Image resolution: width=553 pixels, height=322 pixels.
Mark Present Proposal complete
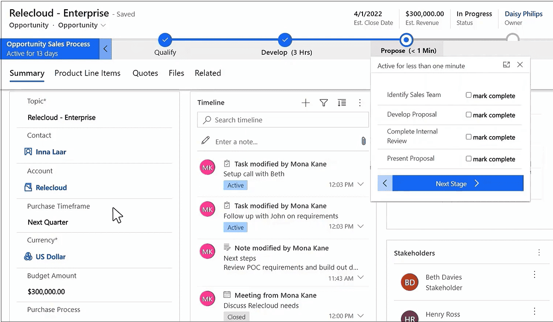pos(468,159)
